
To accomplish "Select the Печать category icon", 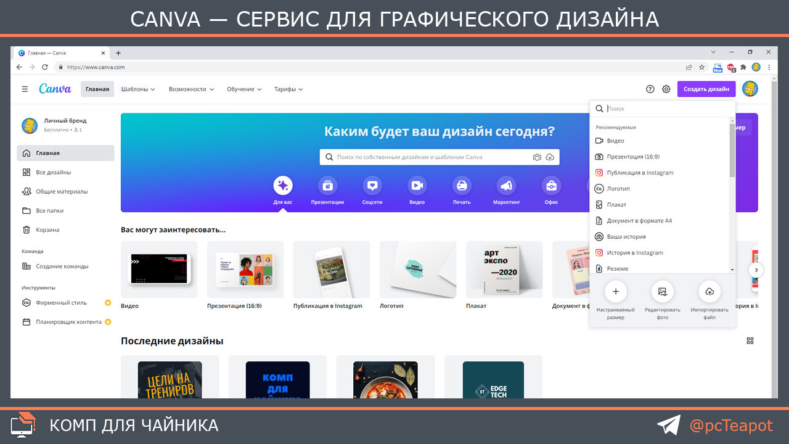I will [x=462, y=185].
